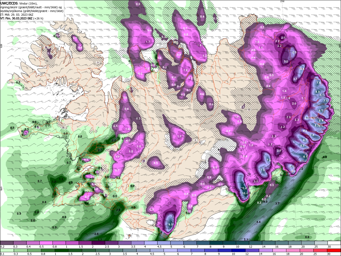This screenshot has width=341, height=256.
Task: Select snow legend swatch between 8 and 9
Action: click(x=216, y=243)
